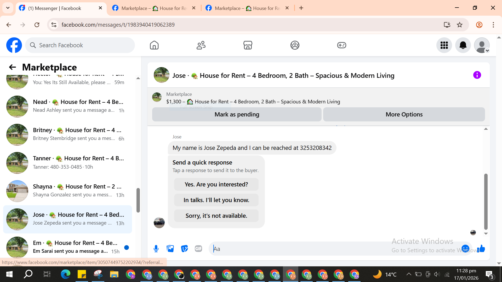Open Facebook notifications bell
502x282 pixels.
(x=463, y=45)
